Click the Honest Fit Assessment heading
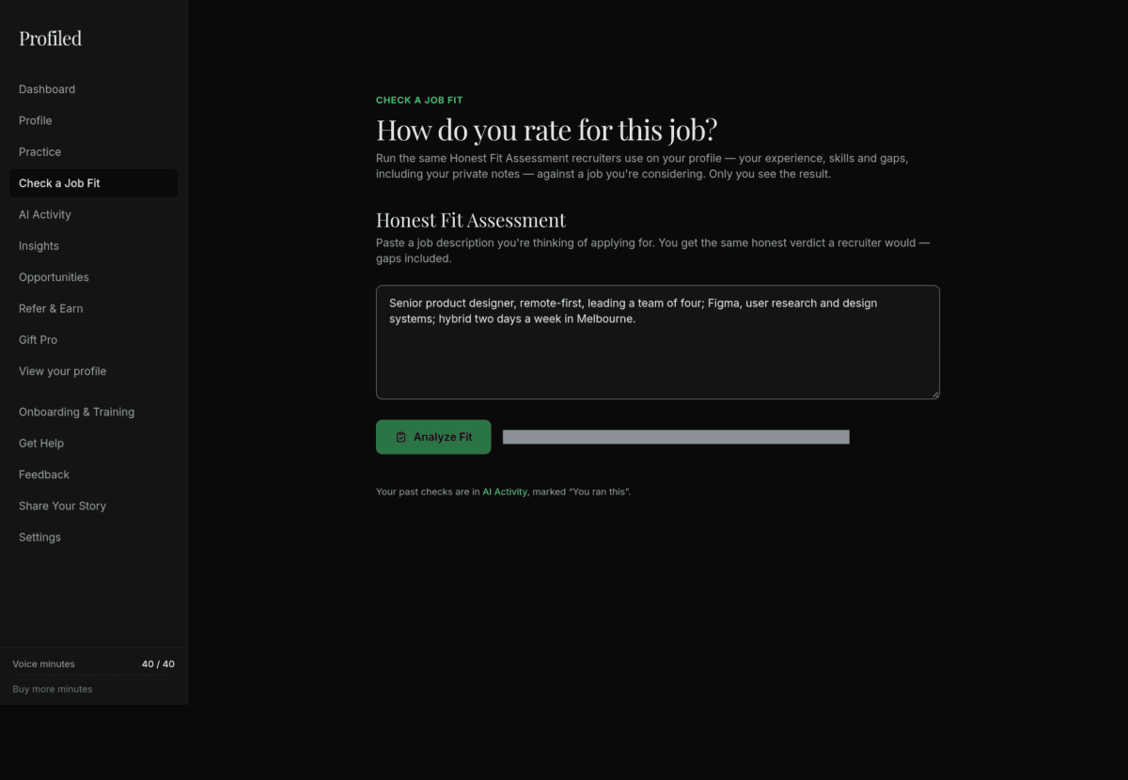This screenshot has width=1128, height=780. (471, 220)
